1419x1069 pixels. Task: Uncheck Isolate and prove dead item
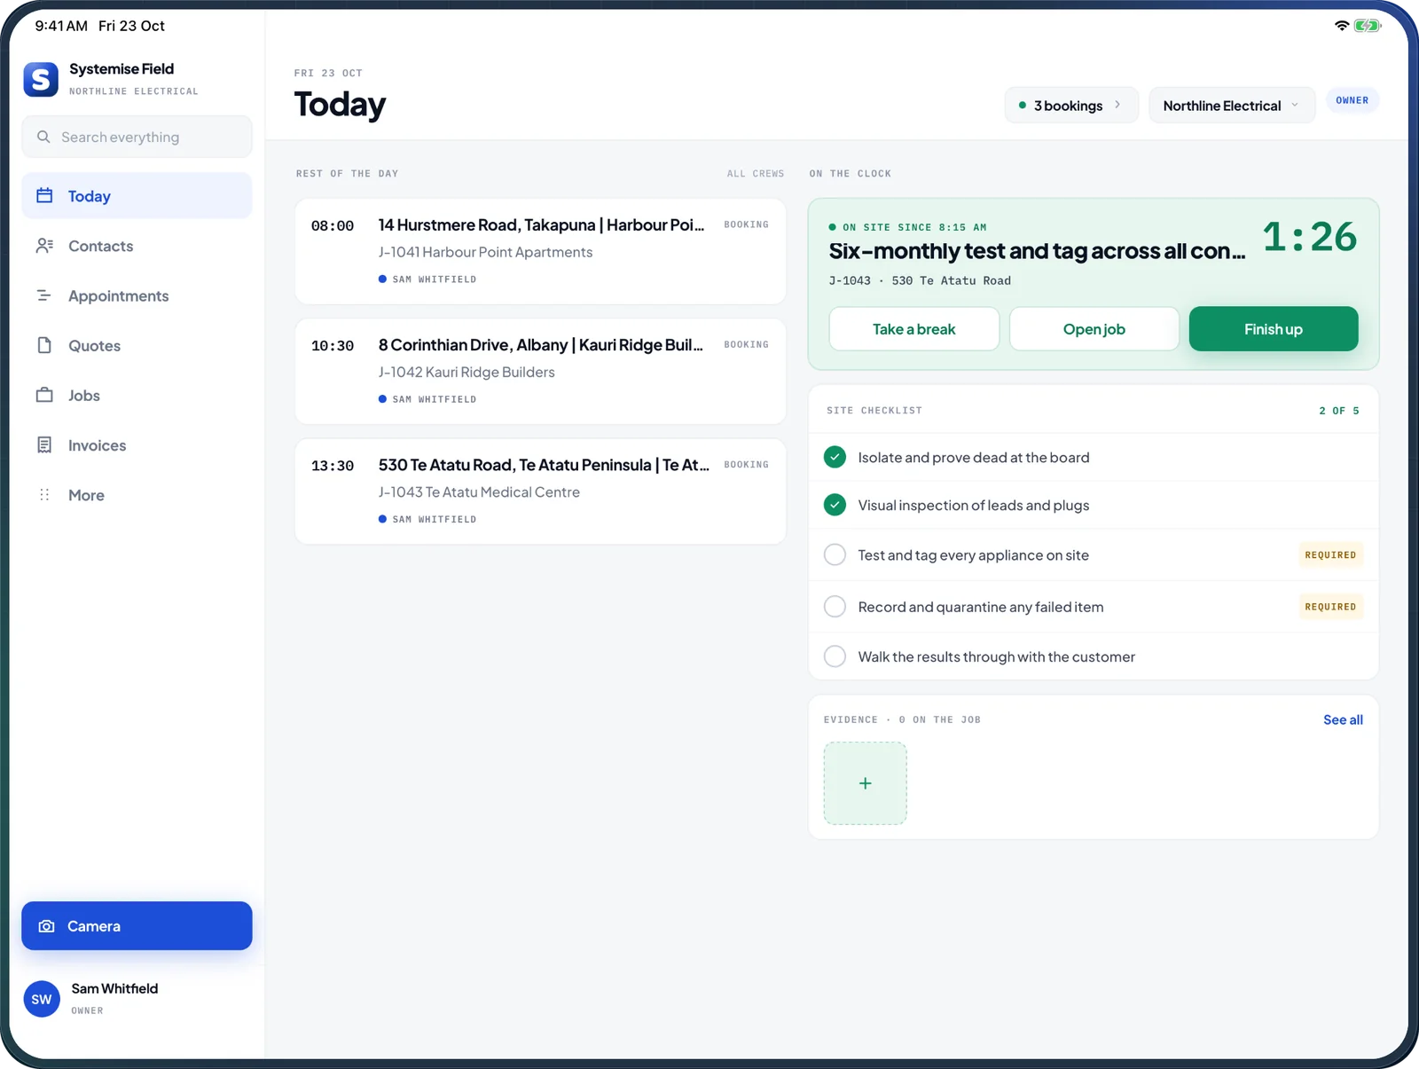click(835, 457)
